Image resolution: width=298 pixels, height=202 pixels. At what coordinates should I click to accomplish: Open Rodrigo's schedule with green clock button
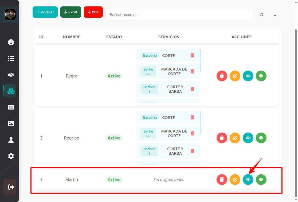(261, 138)
